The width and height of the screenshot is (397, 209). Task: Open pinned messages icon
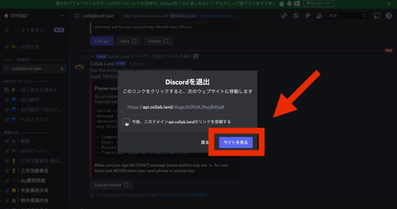pos(307,16)
